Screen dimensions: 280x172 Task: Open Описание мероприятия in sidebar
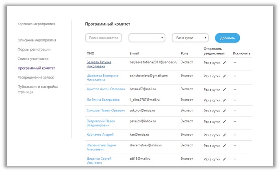37,40
